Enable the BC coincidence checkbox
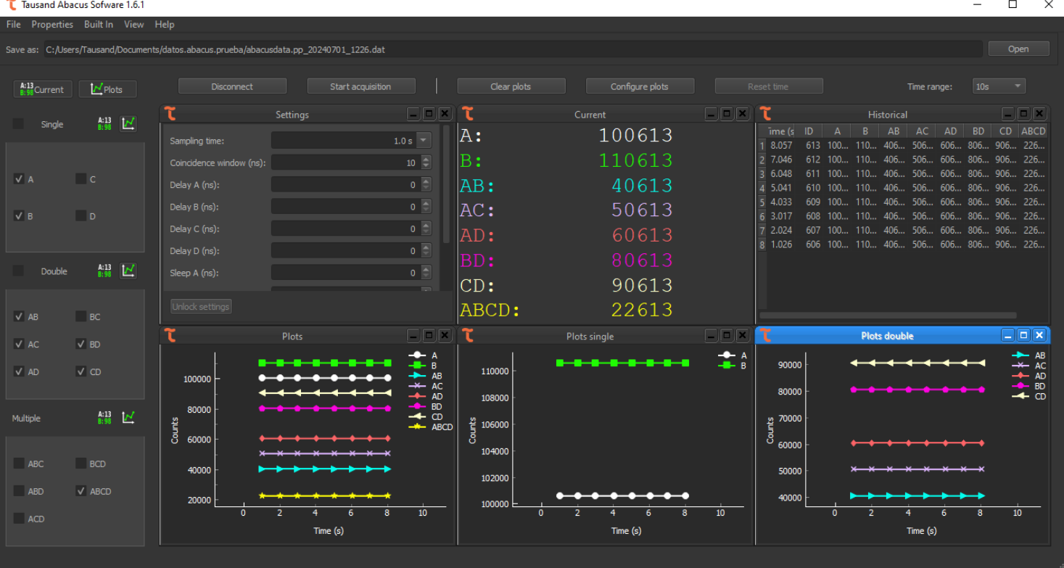The image size is (1064, 568). pos(81,316)
